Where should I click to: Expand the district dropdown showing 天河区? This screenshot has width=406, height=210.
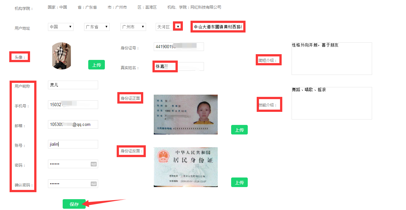(x=168, y=27)
